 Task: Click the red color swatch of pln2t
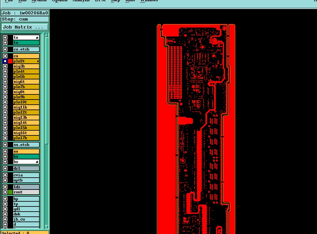[10, 61]
